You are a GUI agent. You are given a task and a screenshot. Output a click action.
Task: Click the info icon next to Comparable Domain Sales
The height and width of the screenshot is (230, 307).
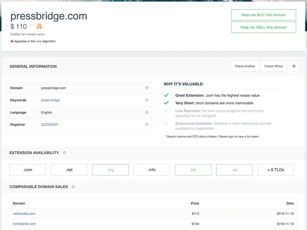[73, 187]
